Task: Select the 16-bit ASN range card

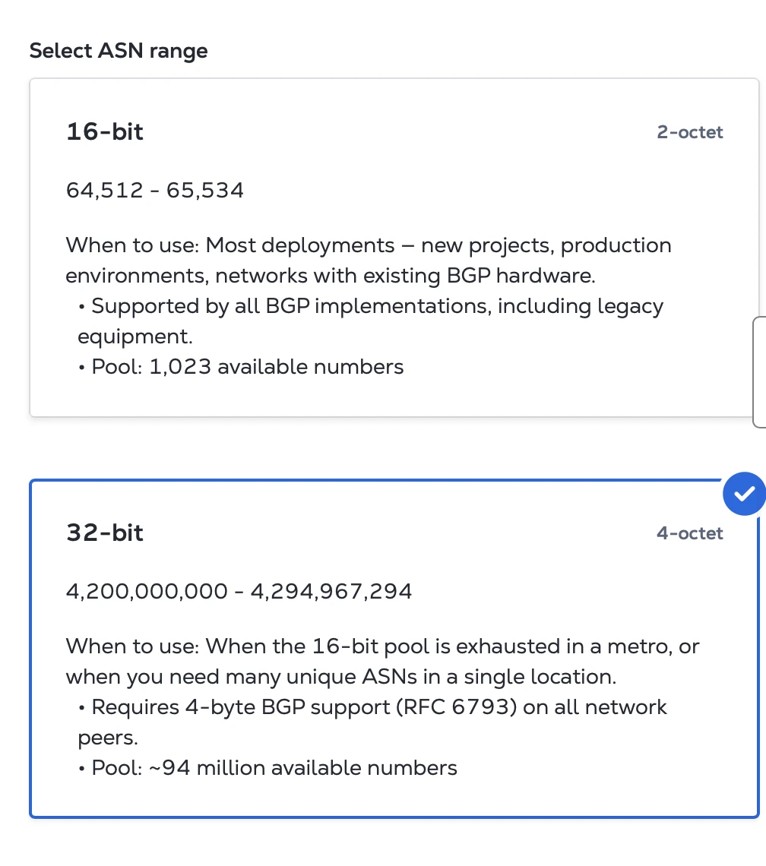Action: pyautogui.click(x=394, y=248)
